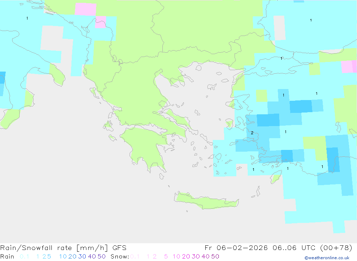Click the Rain/Snowfall rate [mm/h] title

(x=54, y=248)
